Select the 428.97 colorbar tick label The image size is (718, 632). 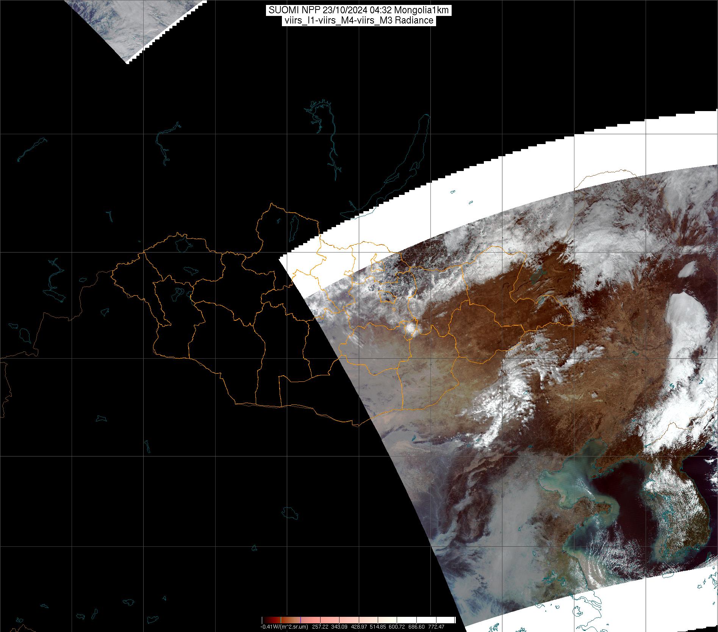coord(359,627)
